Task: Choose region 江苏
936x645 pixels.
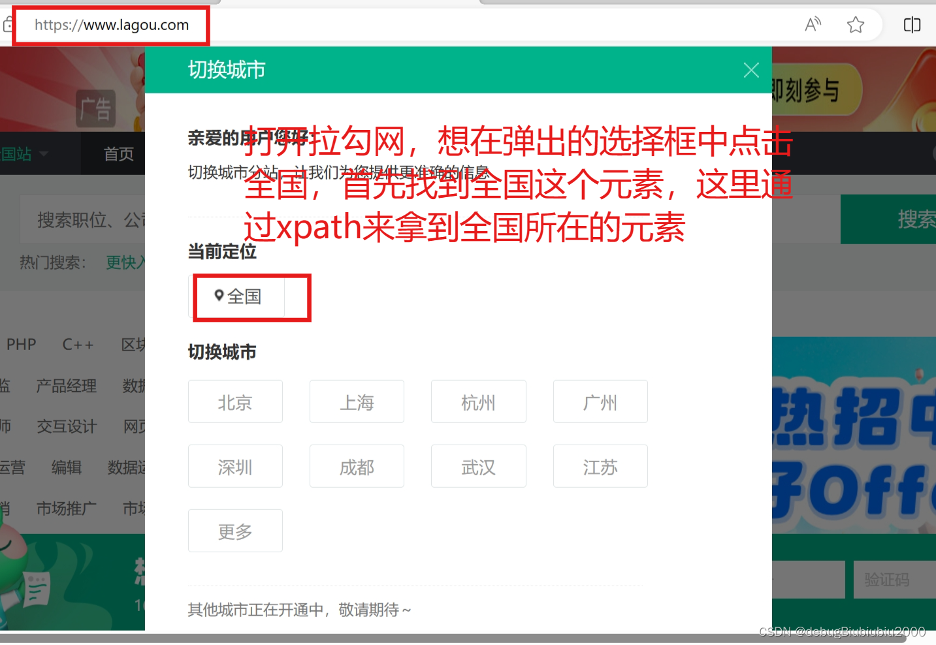Action: pyautogui.click(x=600, y=466)
